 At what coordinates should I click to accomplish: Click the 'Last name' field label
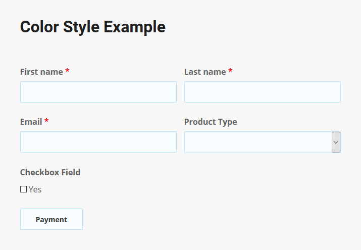(205, 72)
